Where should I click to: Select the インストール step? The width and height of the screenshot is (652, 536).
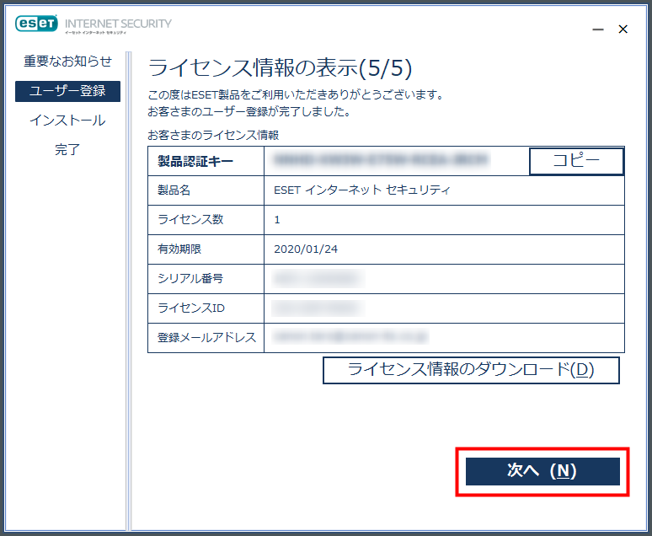(67, 121)
